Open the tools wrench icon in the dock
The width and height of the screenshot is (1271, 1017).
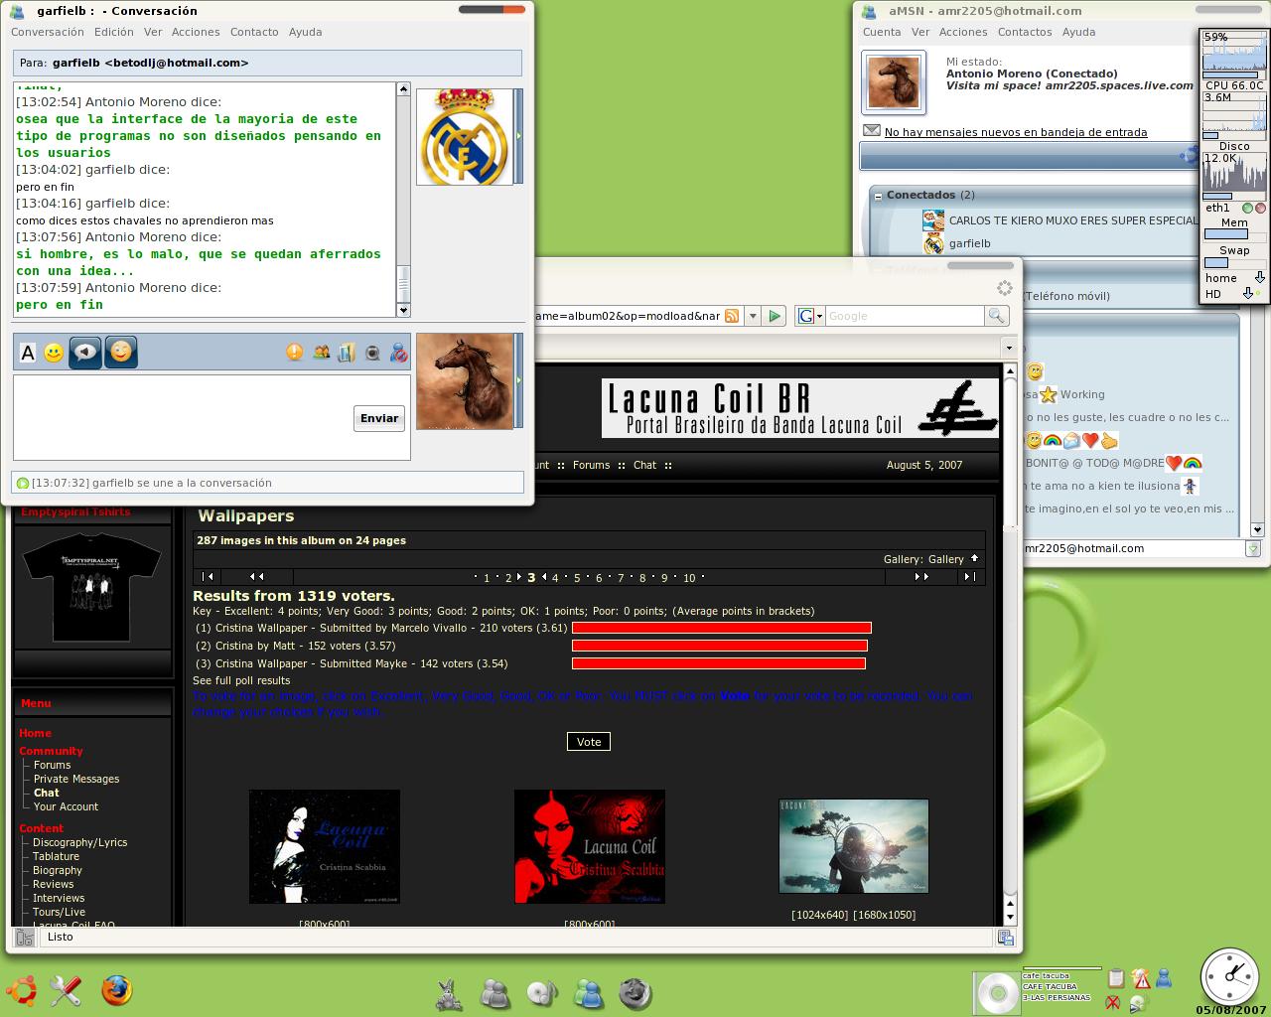(x=67, y=990)
